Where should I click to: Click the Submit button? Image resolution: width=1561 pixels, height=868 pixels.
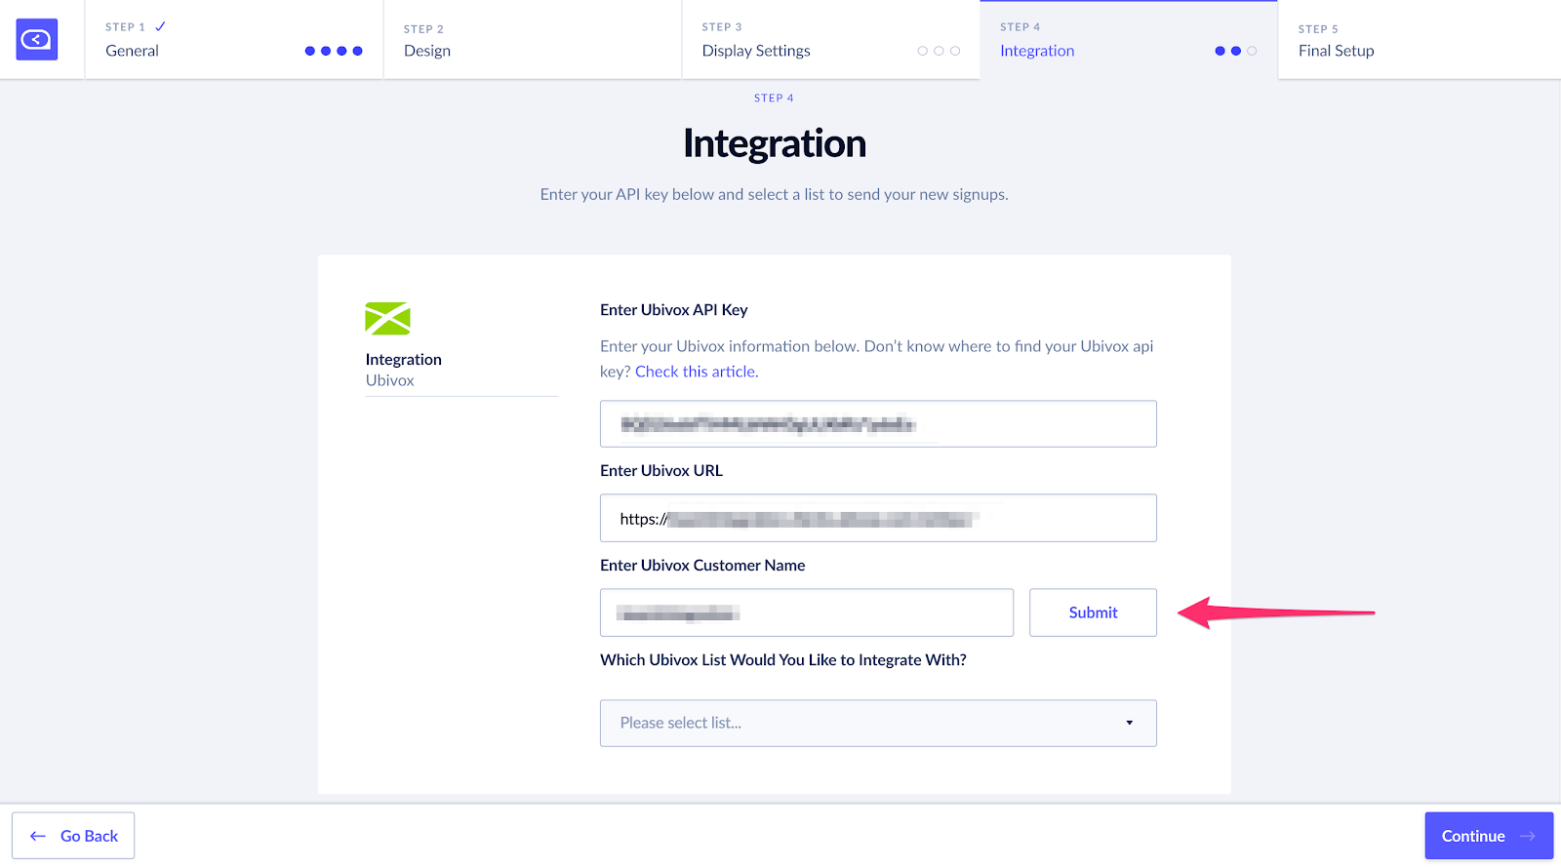point(1093,612)
